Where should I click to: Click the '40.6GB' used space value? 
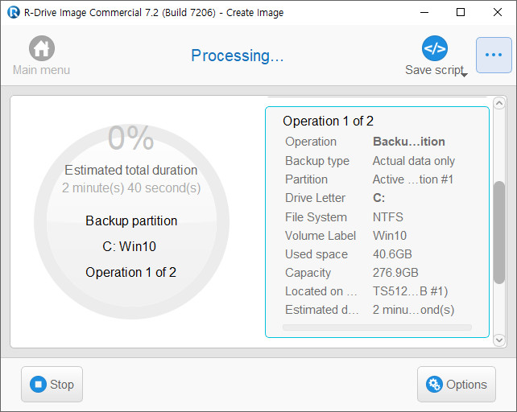point(392,254)
